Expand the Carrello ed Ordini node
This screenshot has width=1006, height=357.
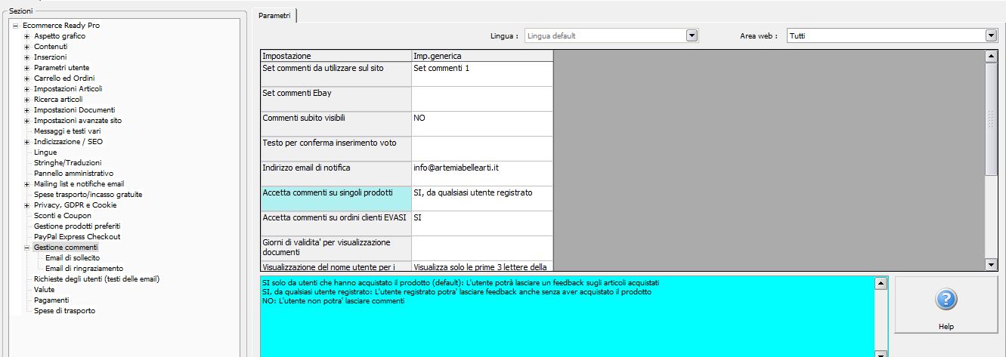(x=26, y=78)
